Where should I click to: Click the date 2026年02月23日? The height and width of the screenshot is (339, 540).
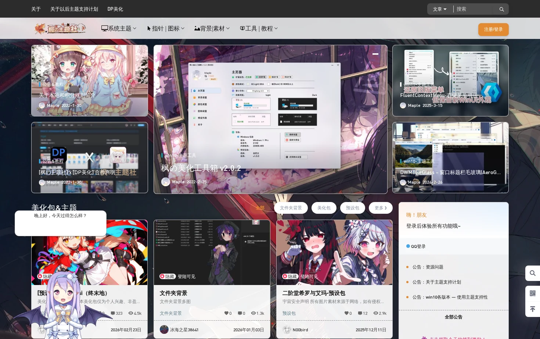pyautogui.click(x=126, y=330)
